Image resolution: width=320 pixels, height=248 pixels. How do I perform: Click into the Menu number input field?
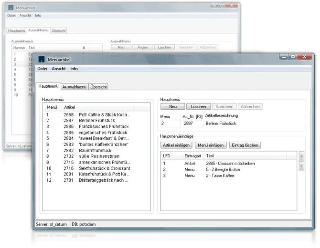click(170, 123)
